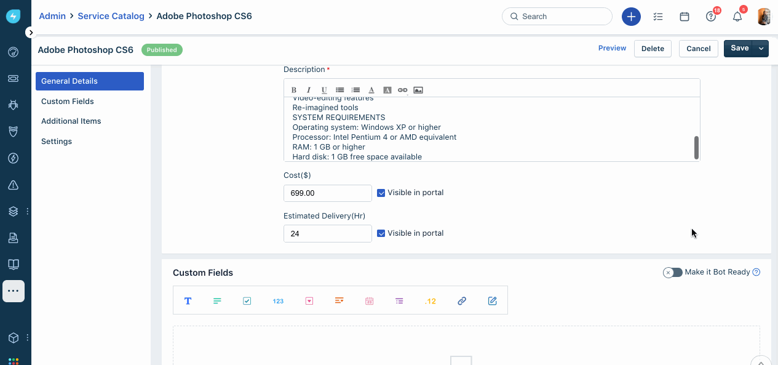Select Settings section
The image size is (778, 365).
57,142
